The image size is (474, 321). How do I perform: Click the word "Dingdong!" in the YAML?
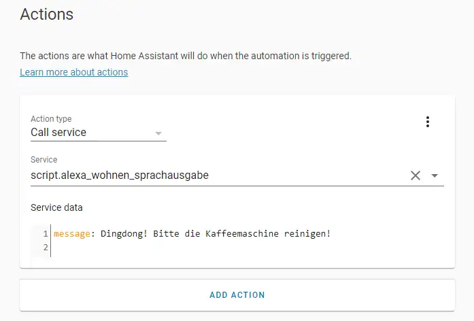[x=124, y=234]
